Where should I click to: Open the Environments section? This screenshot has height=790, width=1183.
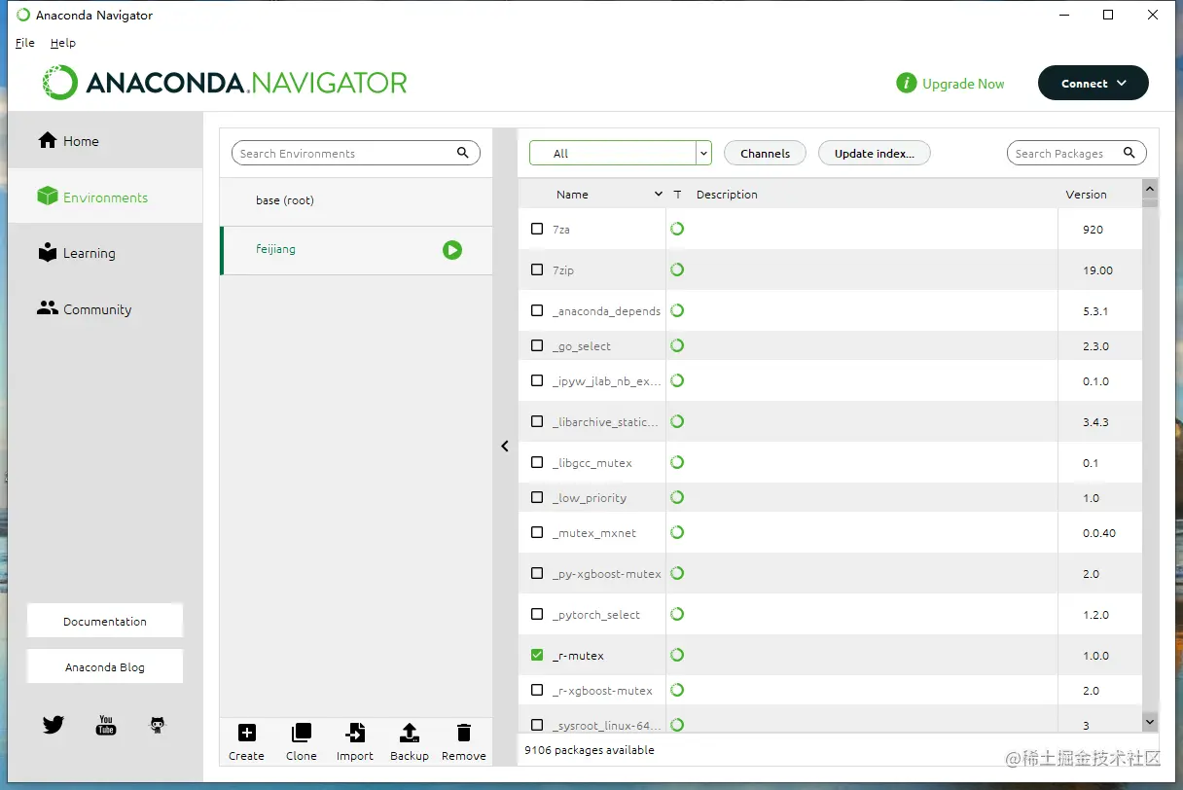105,197
